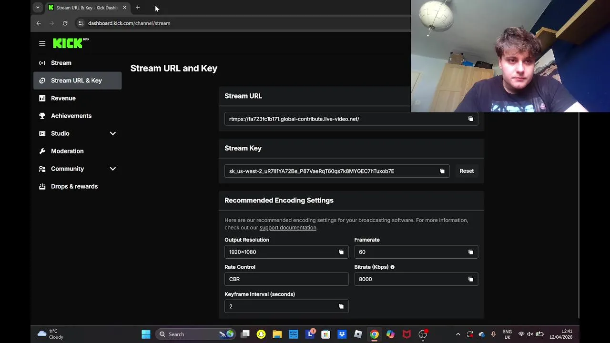This screenshot has height=343, width=610.
Task: Click the browser address bar
Action: coord(243,23)
